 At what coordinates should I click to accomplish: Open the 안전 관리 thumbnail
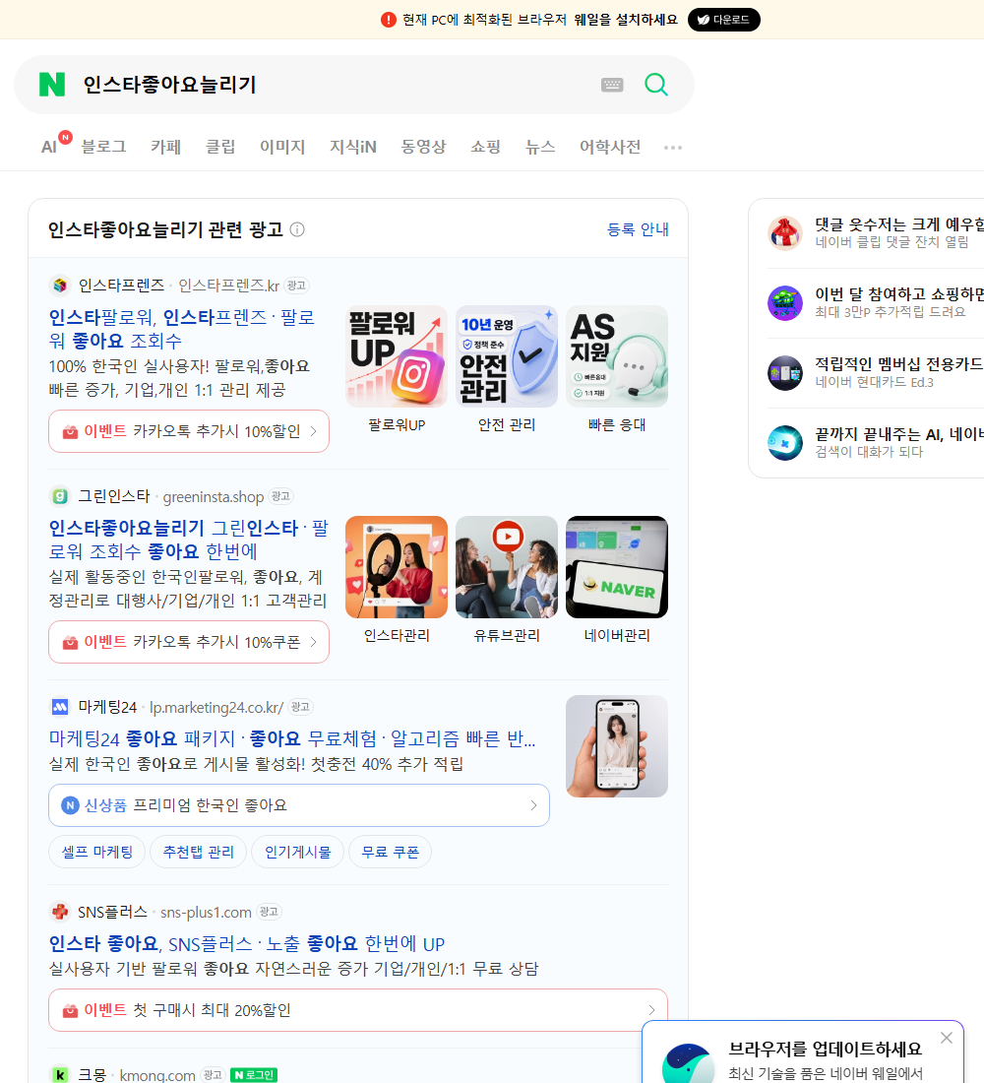(507, 356)
